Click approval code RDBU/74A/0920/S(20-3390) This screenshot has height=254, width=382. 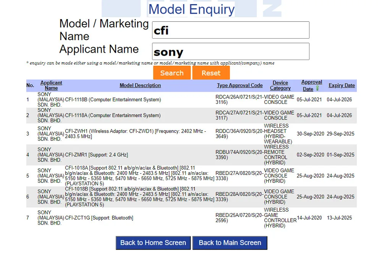tap(240, 155)
